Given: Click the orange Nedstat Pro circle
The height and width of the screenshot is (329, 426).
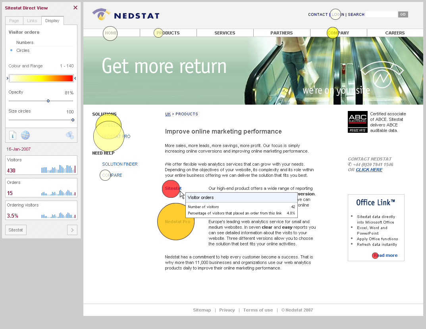Looking at the screenshot, I should pos(175,222).
